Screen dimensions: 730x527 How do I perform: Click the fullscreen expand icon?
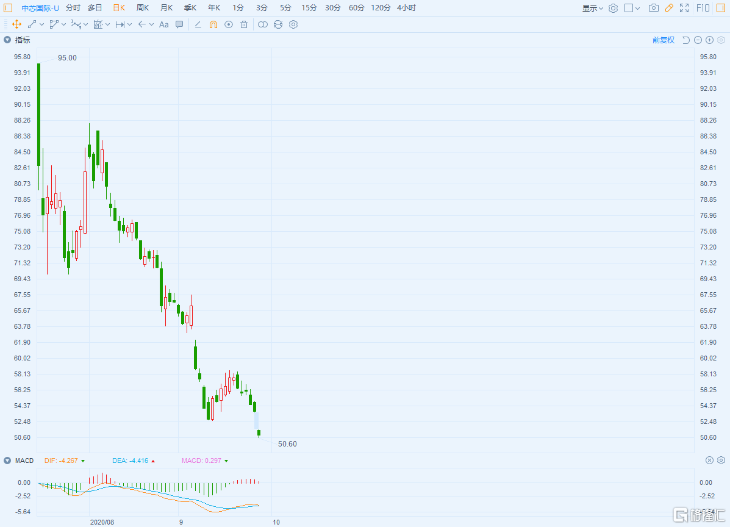coord(684,8)
